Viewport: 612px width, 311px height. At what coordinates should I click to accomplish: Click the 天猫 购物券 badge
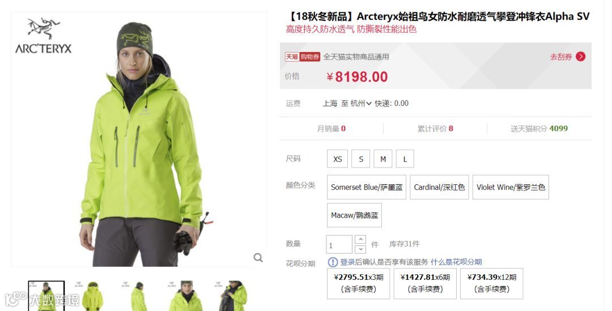pos(303,57)
